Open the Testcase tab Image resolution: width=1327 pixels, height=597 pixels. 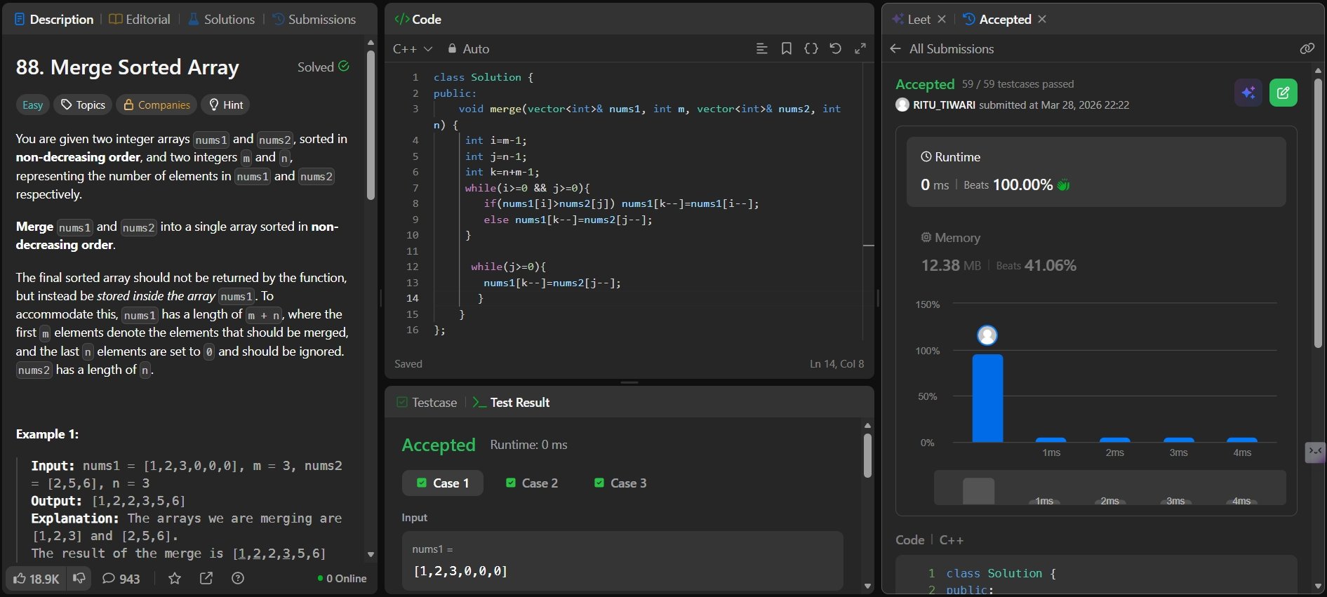tap(427, 402)
